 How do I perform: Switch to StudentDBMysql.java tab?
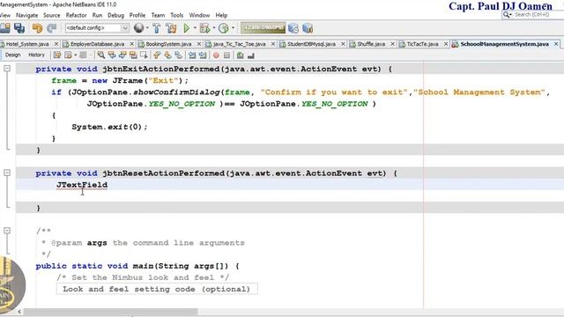click(x=311, y=44)
